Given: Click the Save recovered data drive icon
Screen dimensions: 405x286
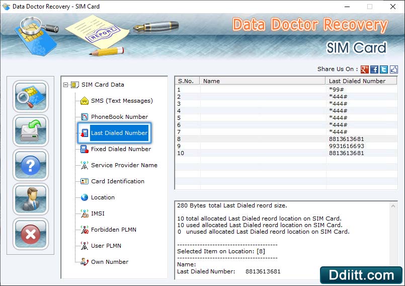Looking at the screenshot, I should [x=31, y=130].
